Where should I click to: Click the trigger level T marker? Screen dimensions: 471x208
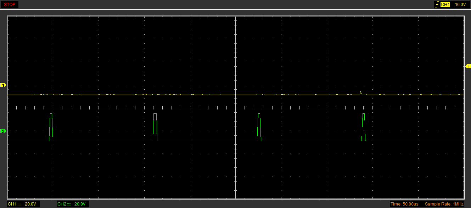point(468,66)
